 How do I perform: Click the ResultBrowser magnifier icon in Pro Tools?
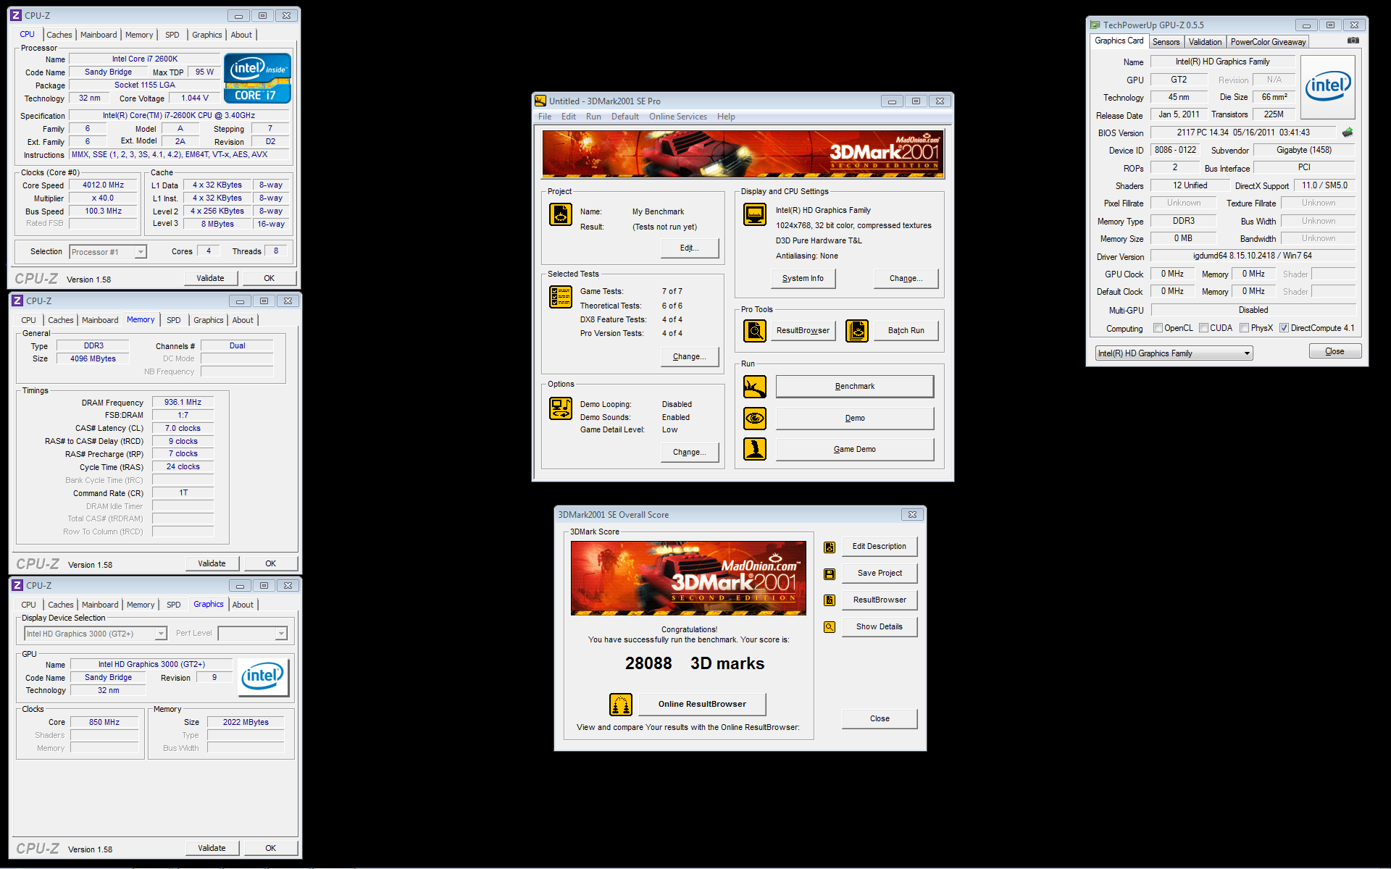click(x=755, y=331)
